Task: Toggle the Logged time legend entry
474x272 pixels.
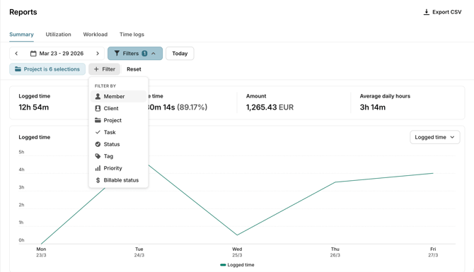Action: coord(237,265)
